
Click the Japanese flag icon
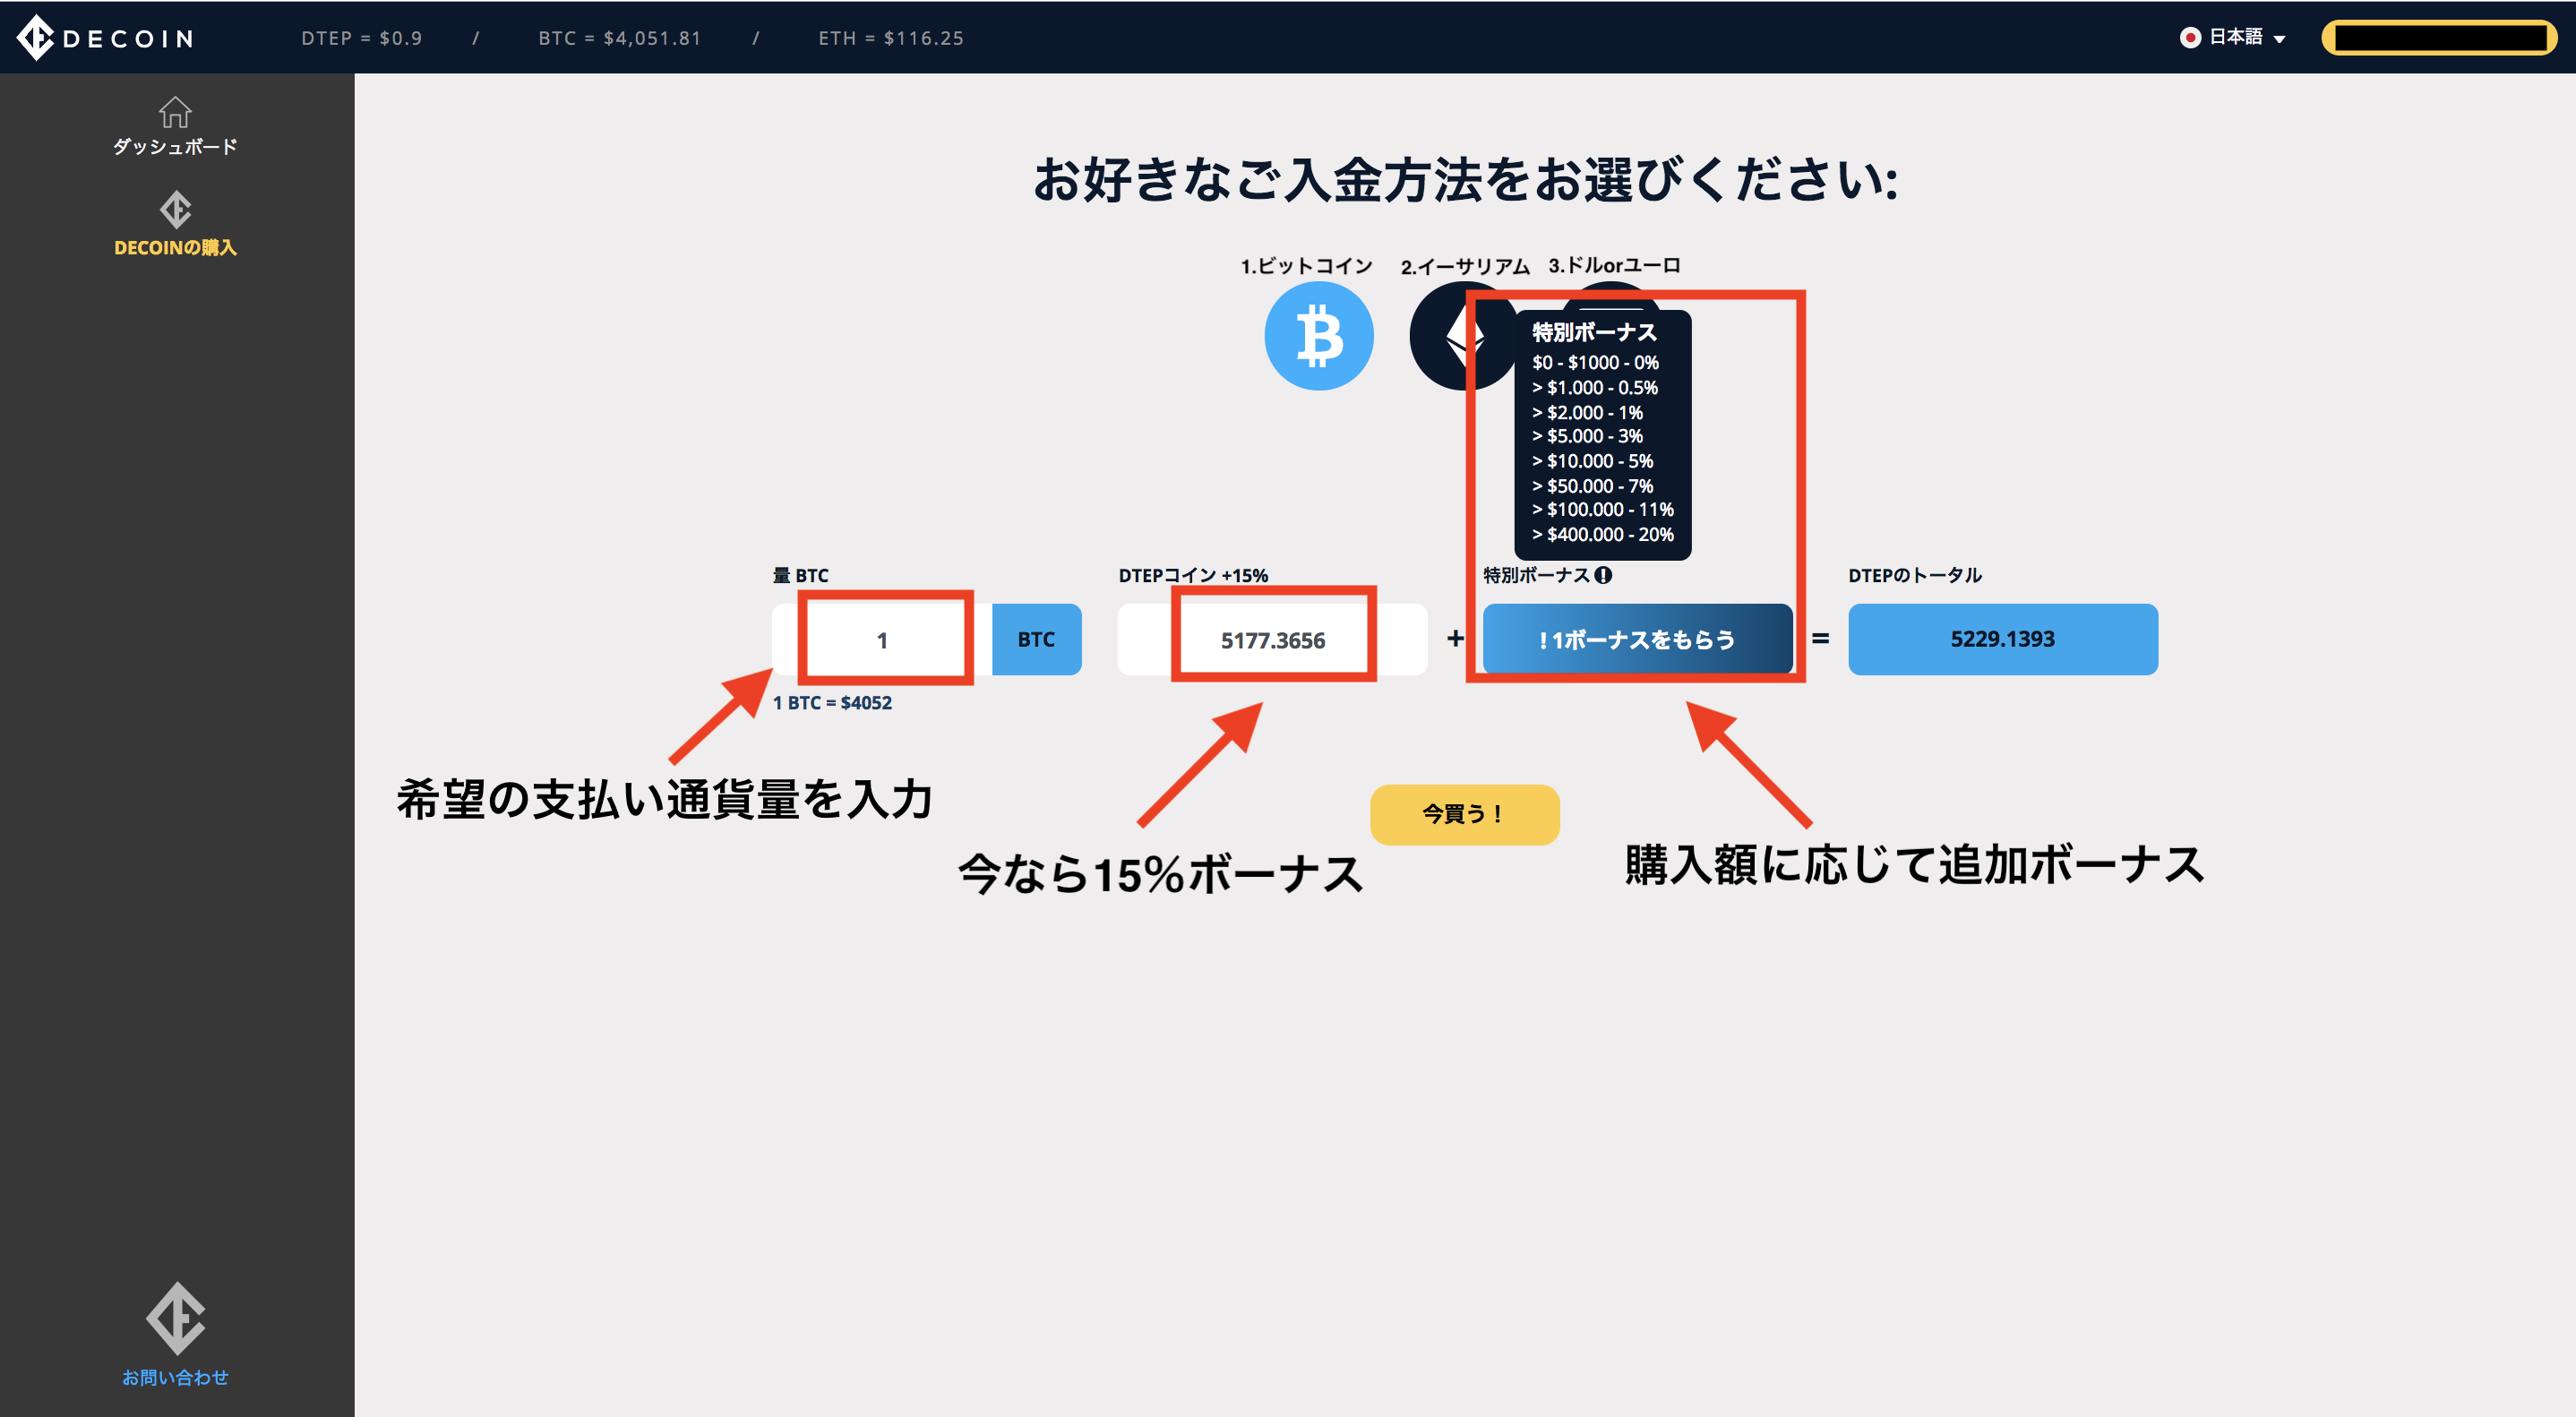coord(2190,37)
